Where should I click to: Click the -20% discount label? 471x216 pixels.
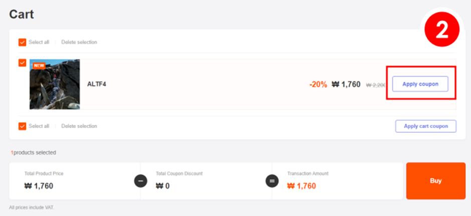click(x=318, y=85)
